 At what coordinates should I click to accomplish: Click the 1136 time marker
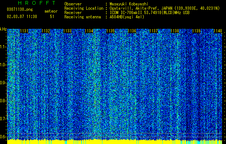click(132, 31)
